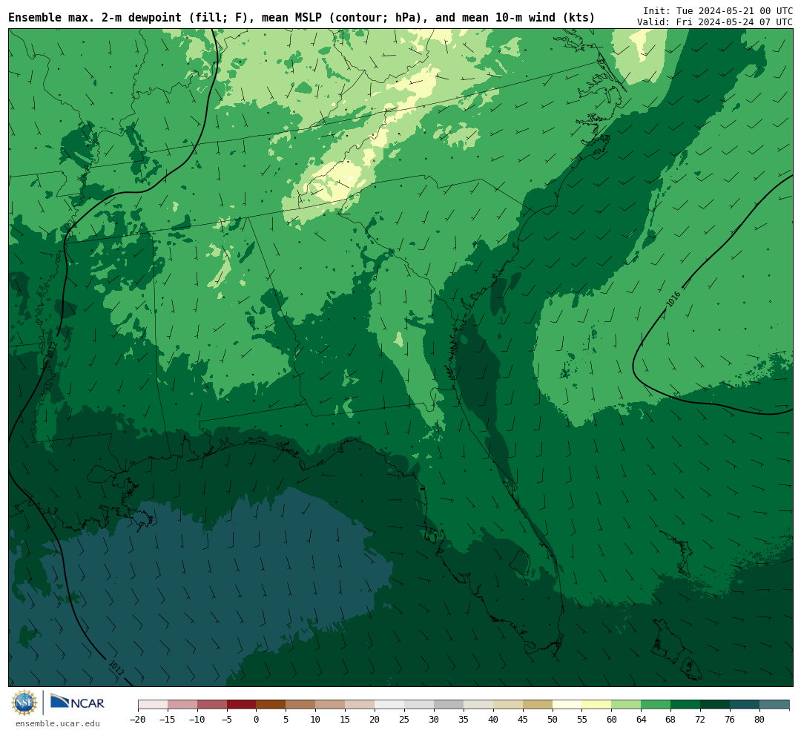The width and height of the screenshot is (801, 733).
Task: Click the NCAR logo
Action: (77, 703)
